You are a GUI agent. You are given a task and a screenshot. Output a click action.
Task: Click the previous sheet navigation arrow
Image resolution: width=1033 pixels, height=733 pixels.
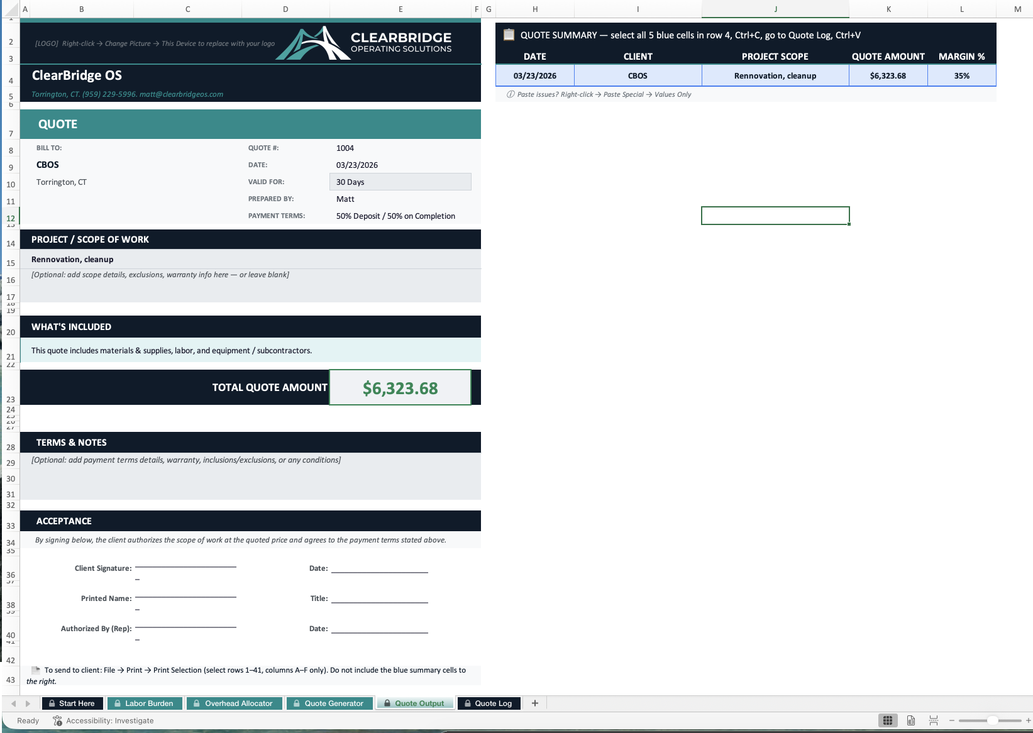point(14,703)
